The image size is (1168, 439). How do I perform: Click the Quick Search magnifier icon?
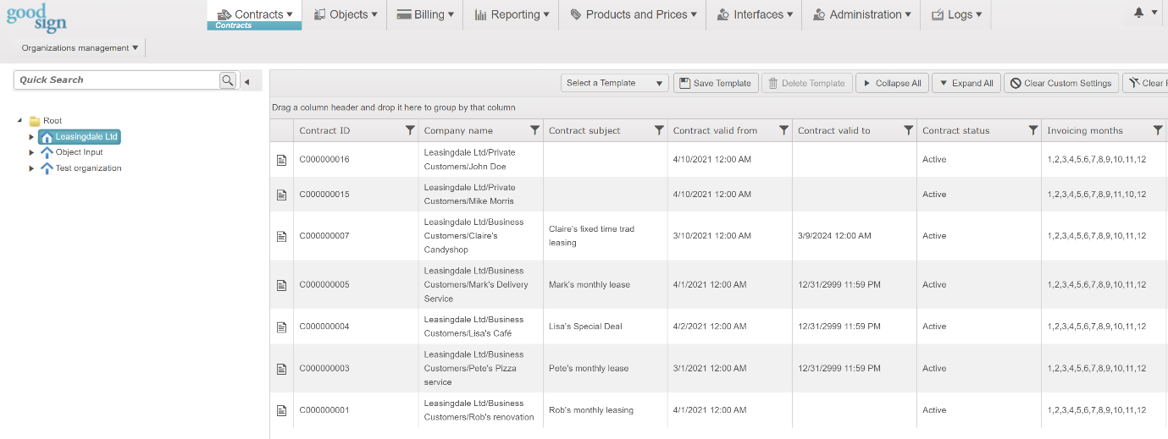[x=228, y=80]
